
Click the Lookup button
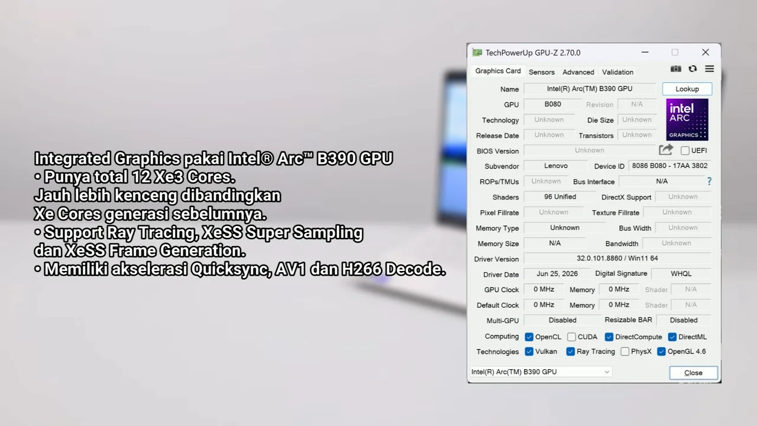point(687,89)
